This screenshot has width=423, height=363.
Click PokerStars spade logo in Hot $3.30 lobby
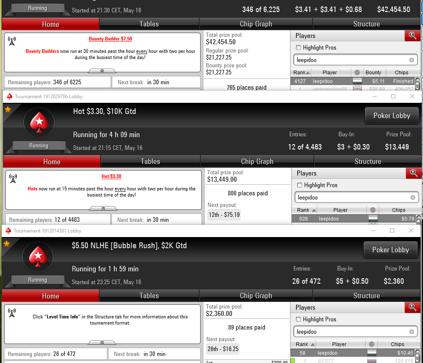point(39,122)
